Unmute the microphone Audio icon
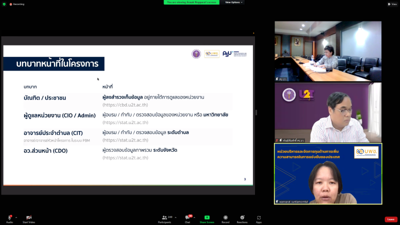The width and height of the screenshot is (400, 225). 9,217
